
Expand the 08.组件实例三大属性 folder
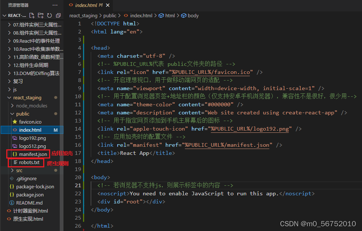pyautogui.click(x=9, y=33)
